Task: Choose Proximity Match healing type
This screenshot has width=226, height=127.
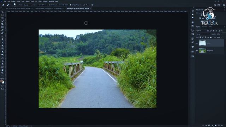Action: [x=64, y=5]
